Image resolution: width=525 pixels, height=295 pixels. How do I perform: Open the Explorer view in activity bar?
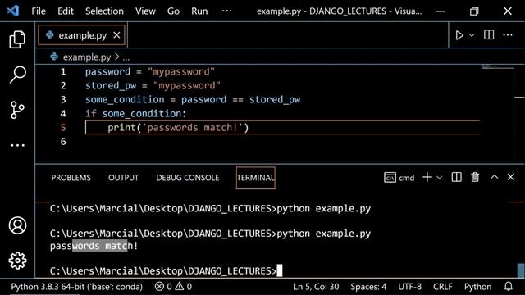17,39
